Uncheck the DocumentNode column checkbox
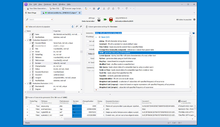The width and height of the screenshot is (220, 127). 30,43
